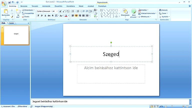192x108 pixels.
Task: Click the clear formatting icon
Action: (x=67, y=11)
